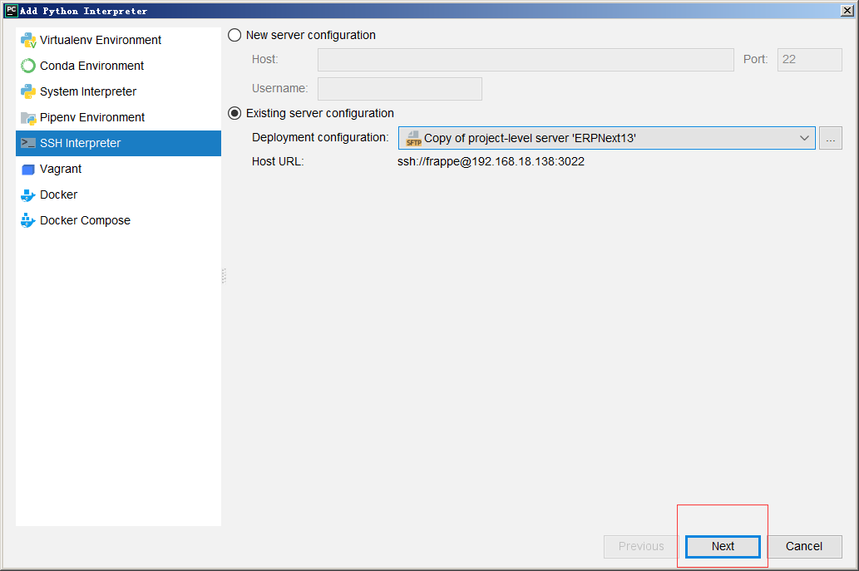Click the PyCharm icon in the title bar
Viewport: 859px width, 571px height.
click(11, 11)
